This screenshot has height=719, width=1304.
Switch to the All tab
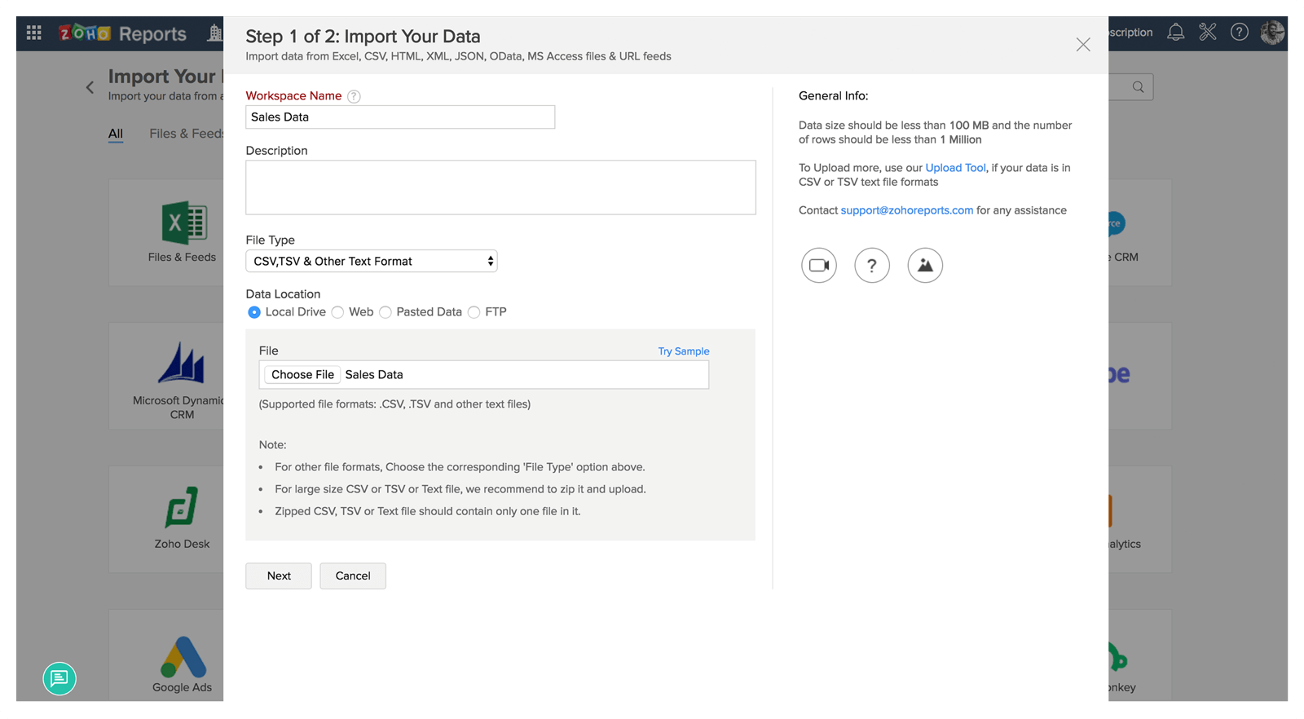point(116,134)
